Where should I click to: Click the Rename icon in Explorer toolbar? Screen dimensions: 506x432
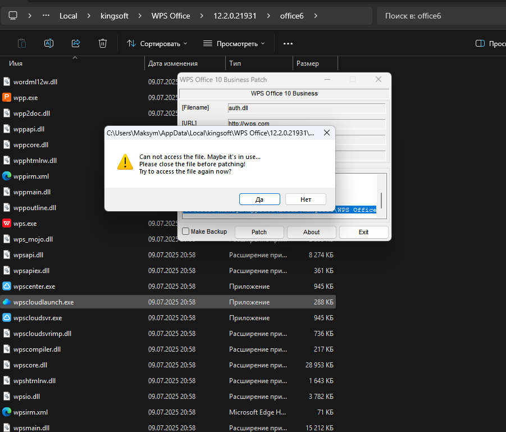point(49,43)
